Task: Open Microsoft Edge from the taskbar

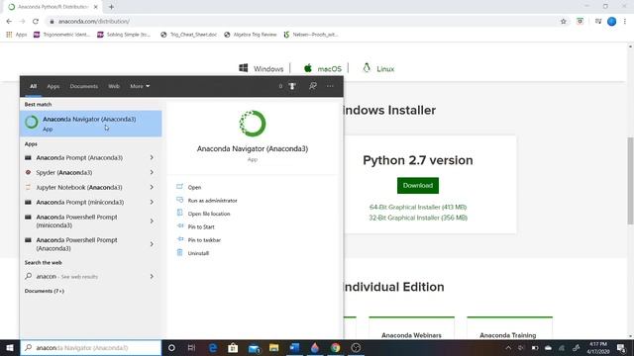Action: tap(213, 348)
